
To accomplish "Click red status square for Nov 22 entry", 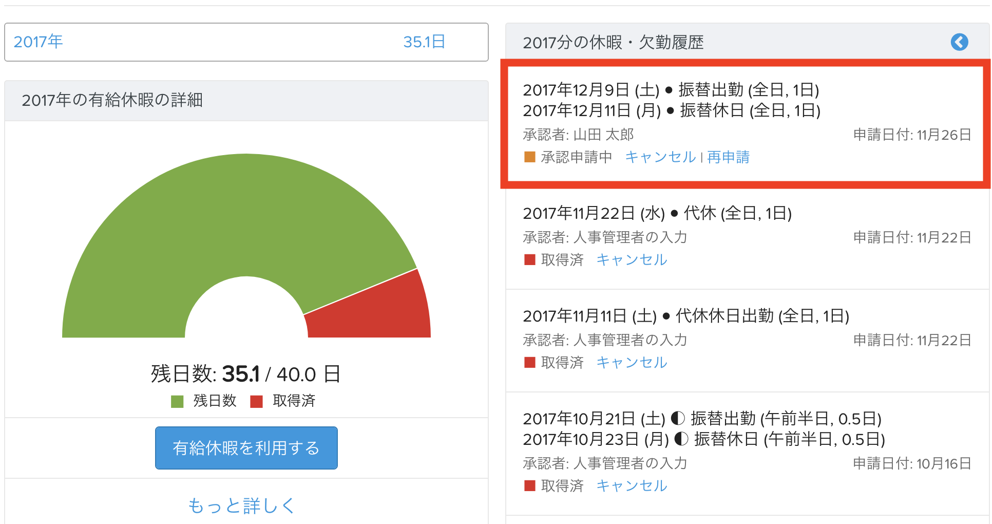I will (x=529, y=259).
